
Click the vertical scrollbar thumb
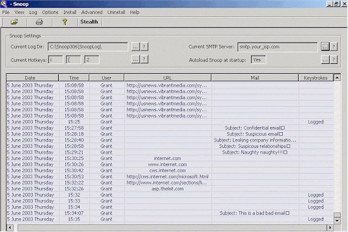(337, 215)
